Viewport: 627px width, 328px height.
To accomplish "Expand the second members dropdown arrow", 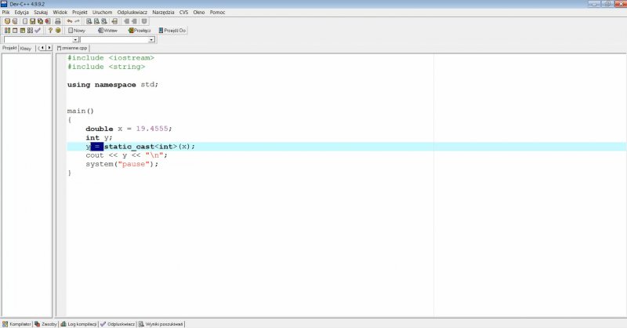I will point(150,39).
